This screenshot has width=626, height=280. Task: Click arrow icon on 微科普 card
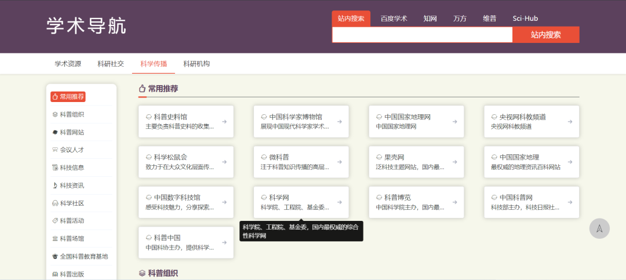(339, 162)
